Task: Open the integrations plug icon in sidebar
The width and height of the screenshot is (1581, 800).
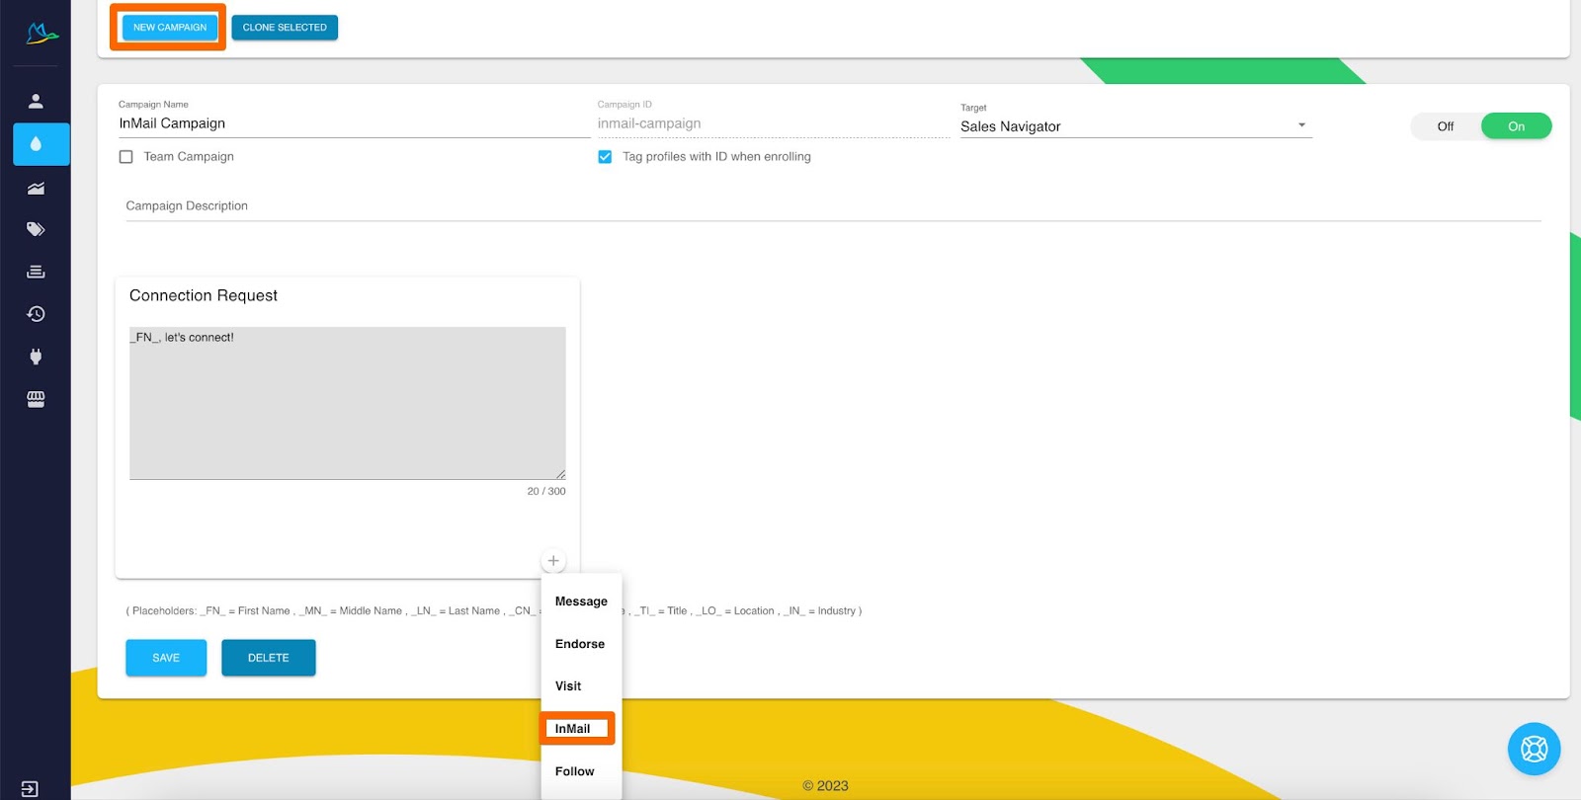Action: click(x=36, y=357)
